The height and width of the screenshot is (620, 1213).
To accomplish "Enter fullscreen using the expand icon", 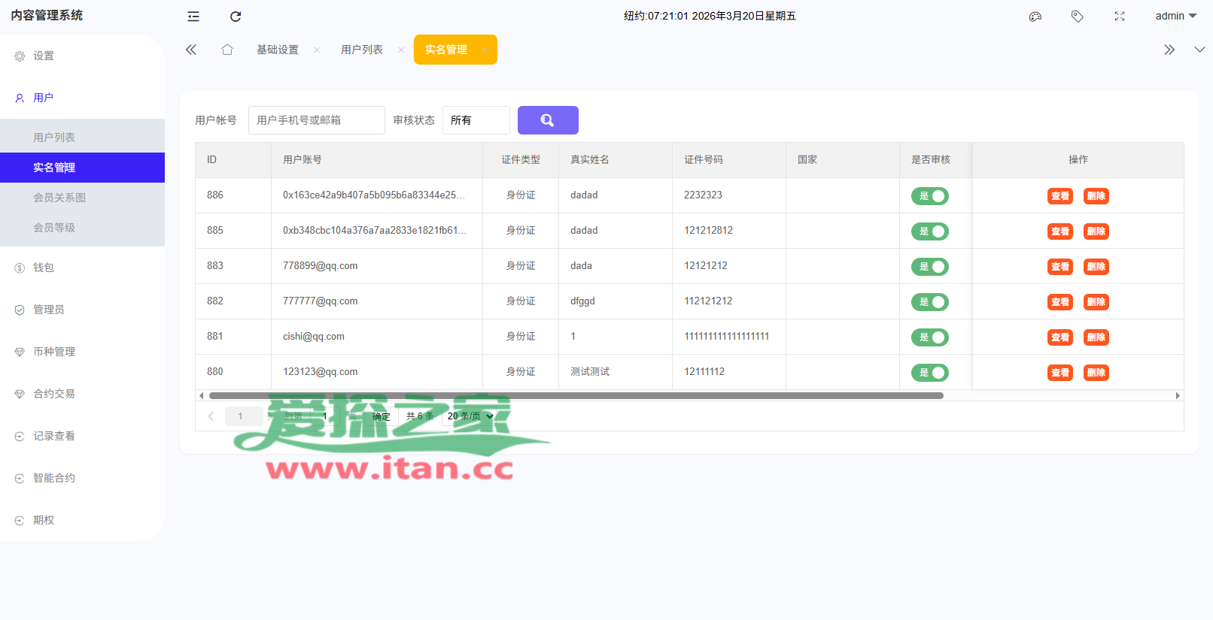I will [1120, 16].
